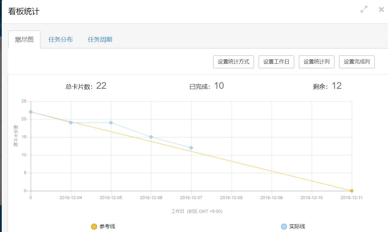Click the 总卡片数 value 22
388x232 pixels.
(x=101, y=86)
